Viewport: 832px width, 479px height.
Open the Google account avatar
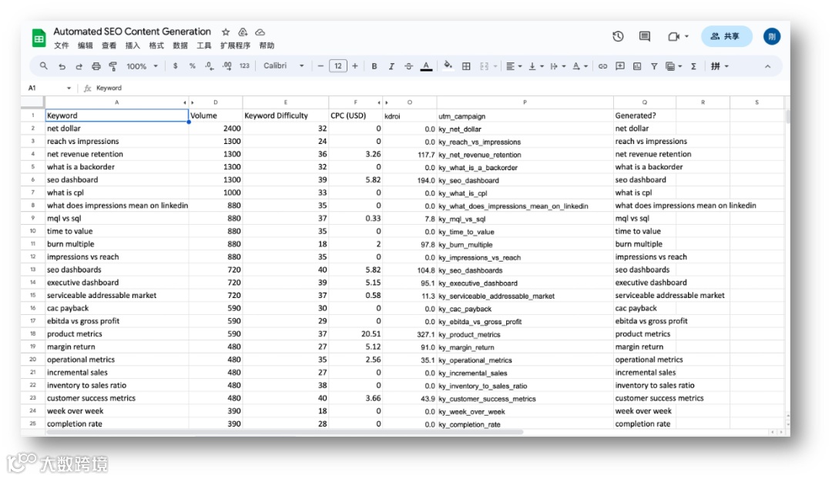[x=771, y=36]
